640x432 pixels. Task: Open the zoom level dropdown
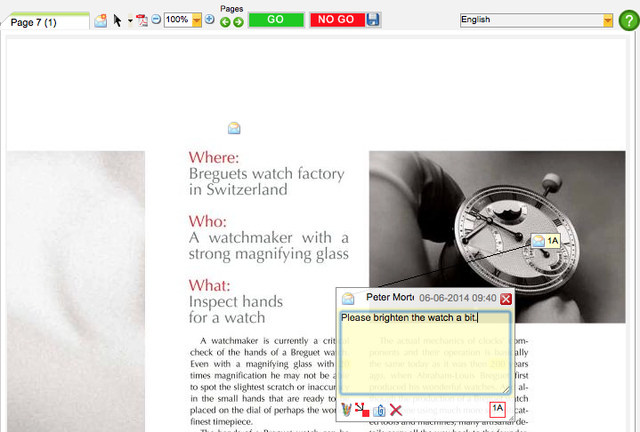click(x=197, y=20)
